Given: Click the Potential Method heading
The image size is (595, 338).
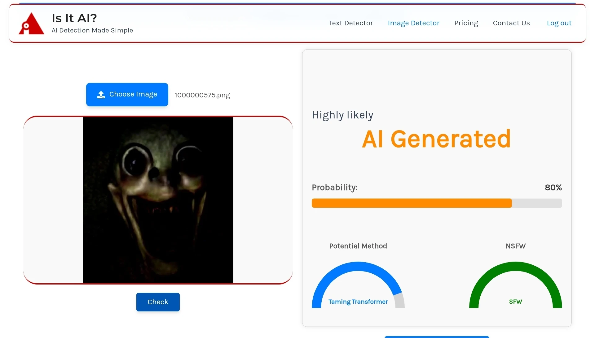Looking at the screenshot, I should click(358, 246).
